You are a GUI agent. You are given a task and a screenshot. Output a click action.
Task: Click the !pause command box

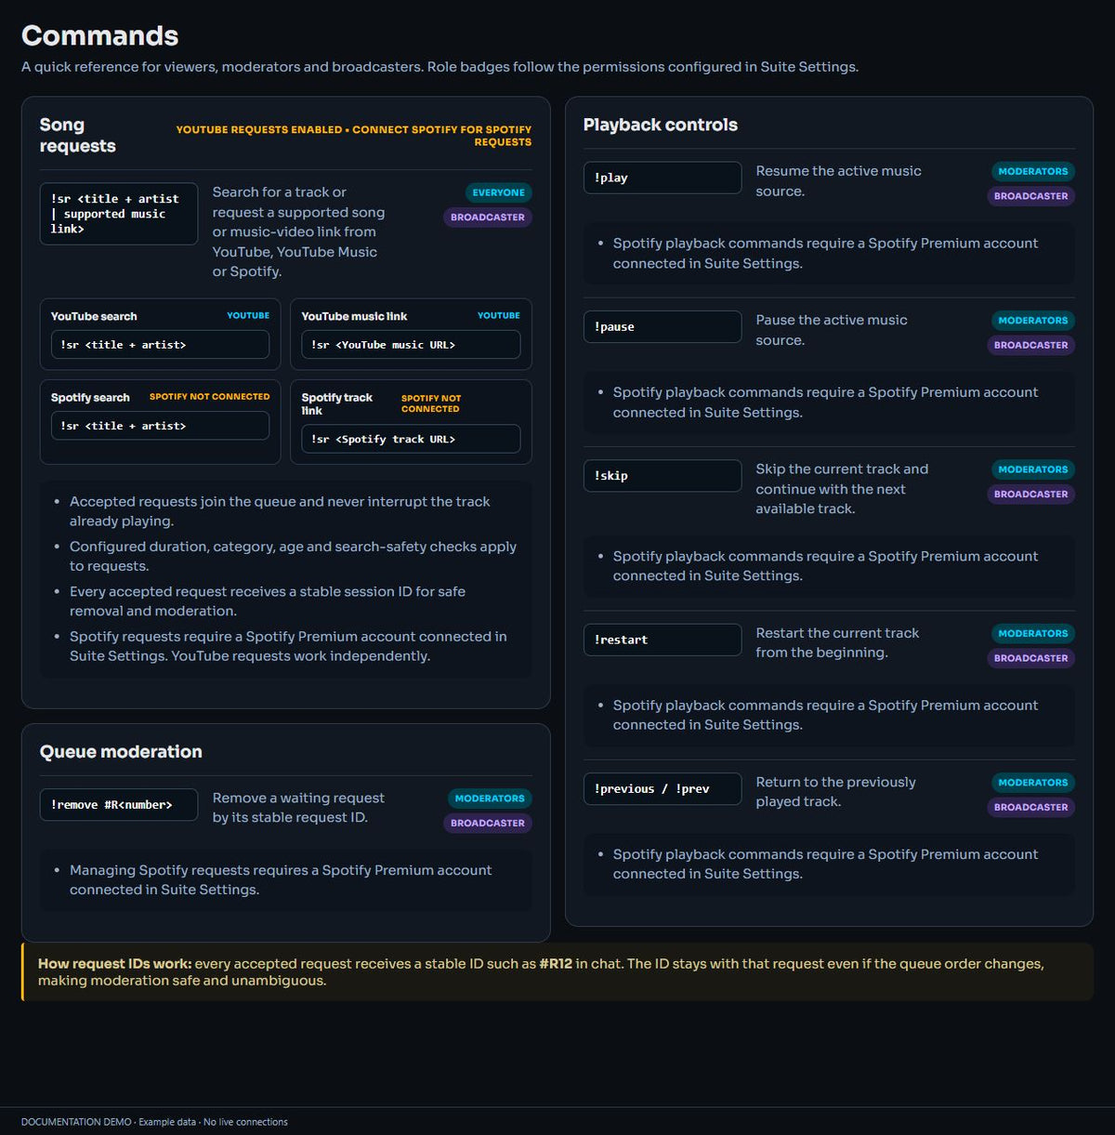point(662,326)
